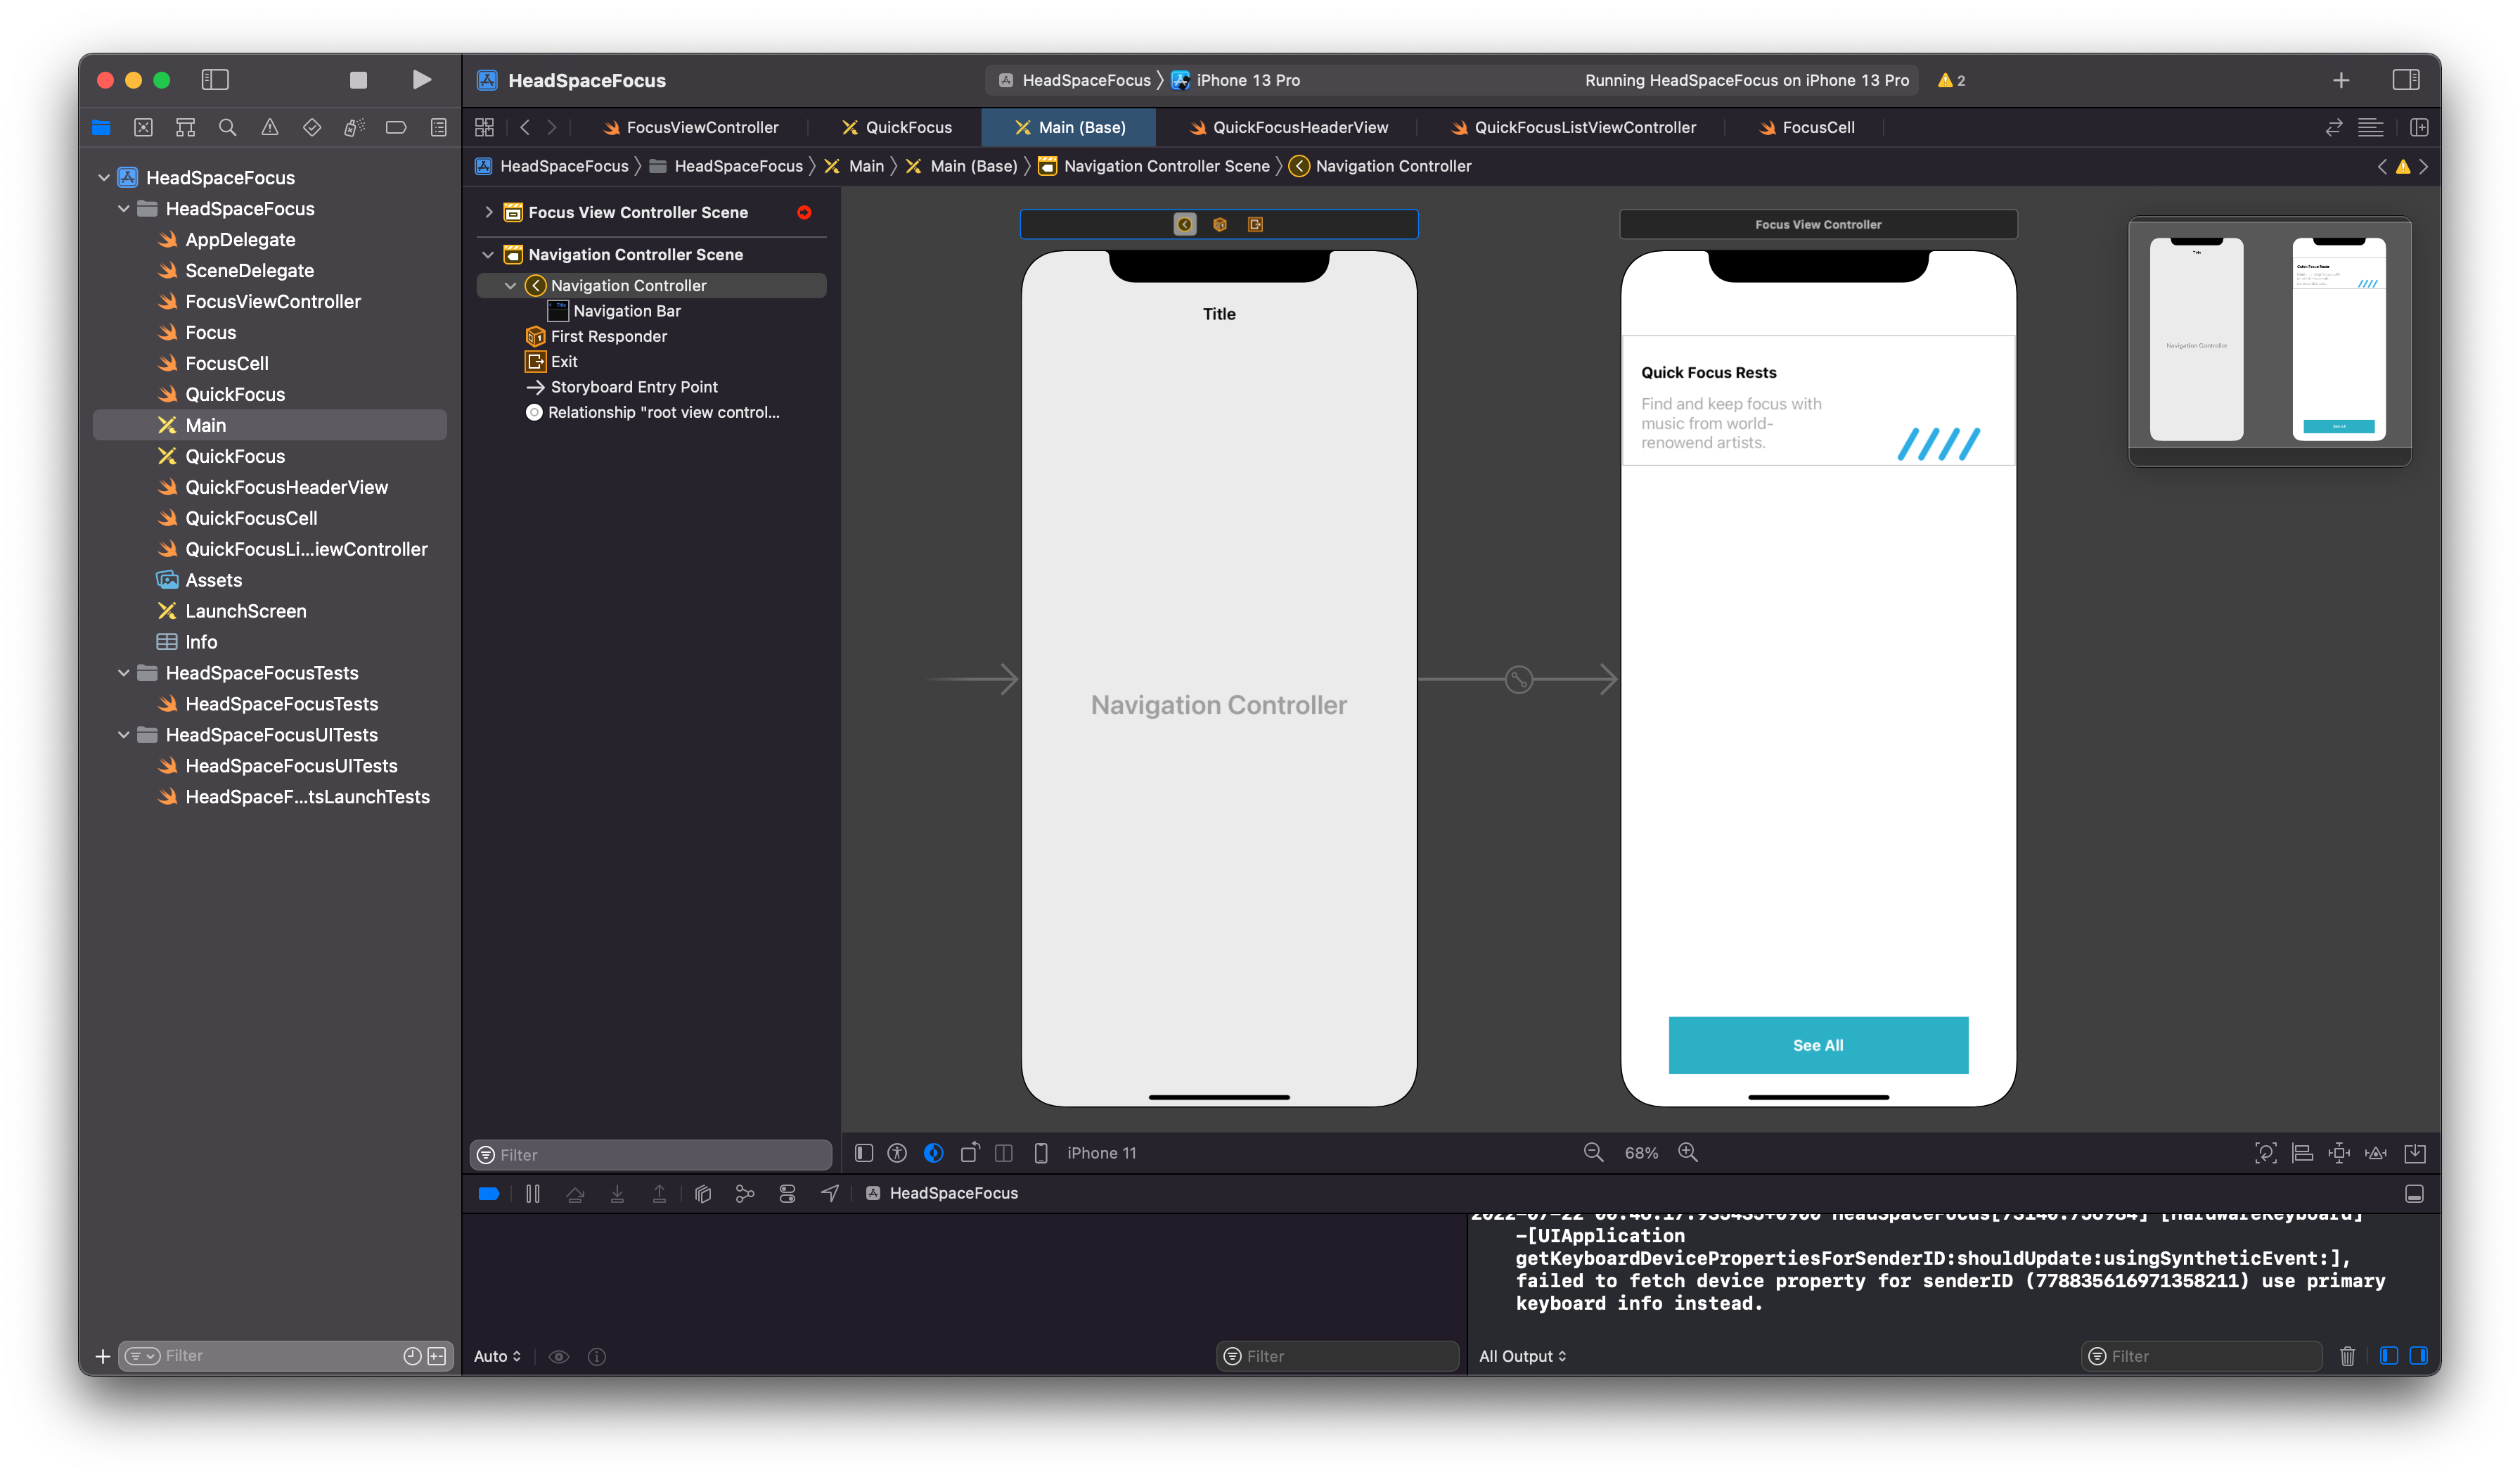Image resolution: width=2520 pixels, height=1480 pixels.
Task: Open the Find navigator magnifier icon
Action: point(227,127)
